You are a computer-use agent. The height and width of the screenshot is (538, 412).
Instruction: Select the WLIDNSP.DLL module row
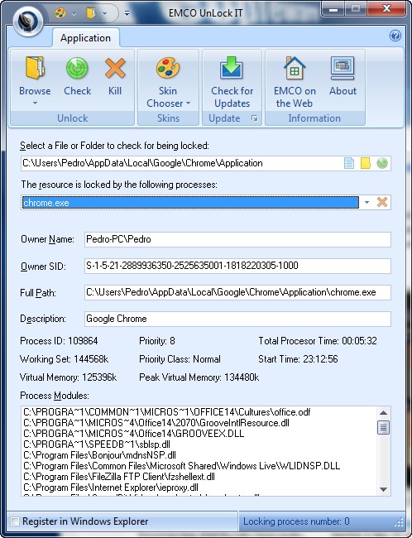pos(199,466)
